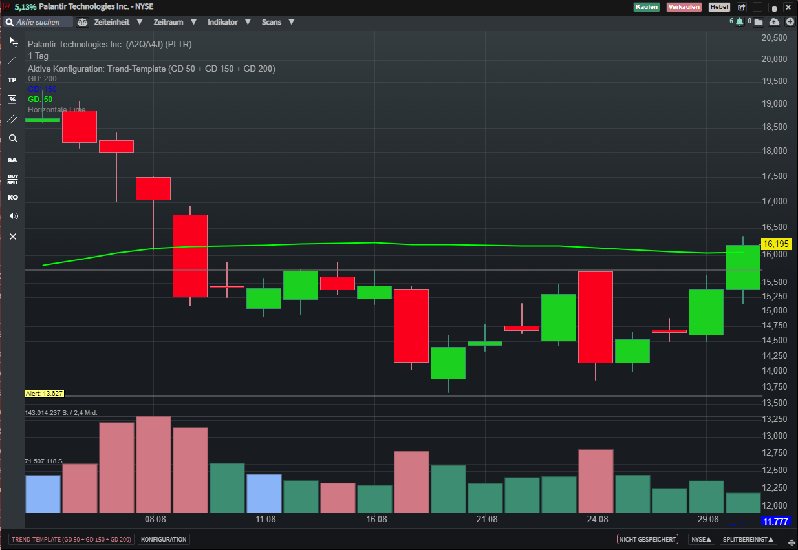The height and width of the screenshot is (550, 798).
Task: Click the Trend-Template configuration button
Action: [x=71, y=539]
